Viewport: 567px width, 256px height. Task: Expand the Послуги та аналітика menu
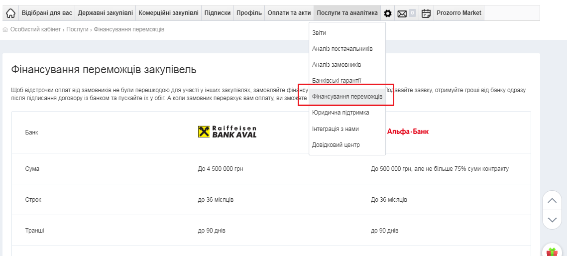(x=347, y=13)
